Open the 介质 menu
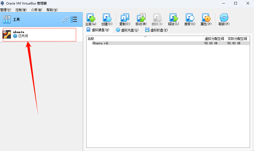Image resolution: width=254 pixels, height=151 pixels. (37, 10)
